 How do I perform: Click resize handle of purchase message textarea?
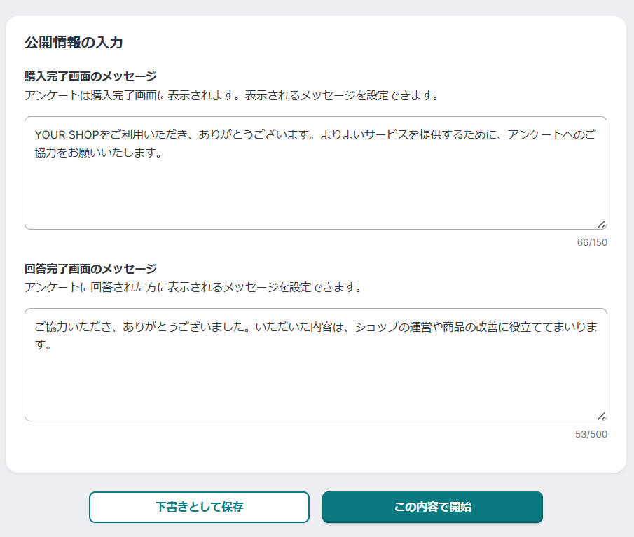(601, 224)
